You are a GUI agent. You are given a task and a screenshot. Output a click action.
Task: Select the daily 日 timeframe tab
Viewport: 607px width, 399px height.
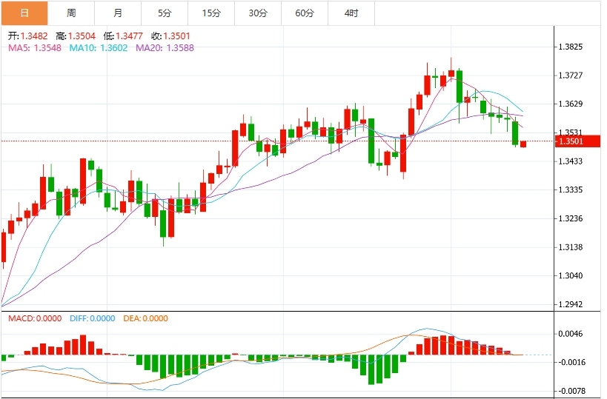[24, 13]
